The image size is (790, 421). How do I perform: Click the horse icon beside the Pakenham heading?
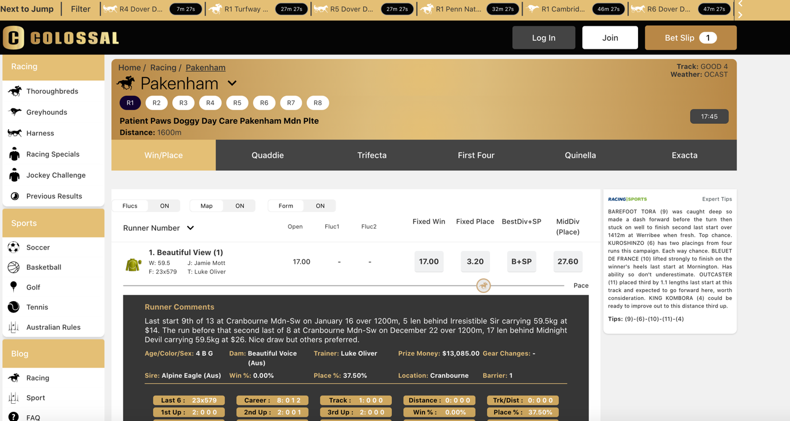click(x=126, y=83)
